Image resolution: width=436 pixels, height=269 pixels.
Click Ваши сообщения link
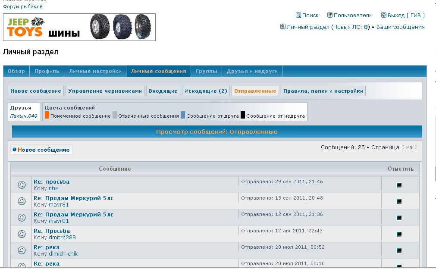tap(400, 27)
